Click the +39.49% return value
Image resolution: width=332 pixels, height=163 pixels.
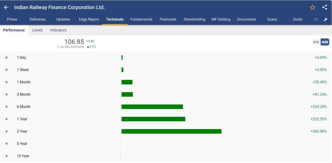pos(320,82)
